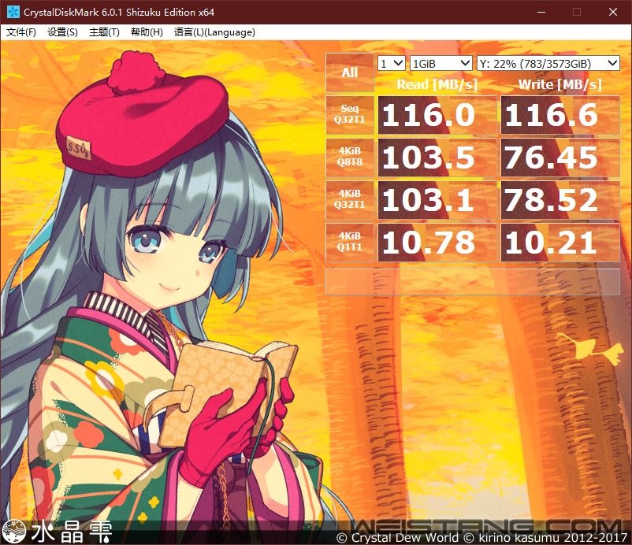The width and height of the screenshot is (632, 545).
Task: Click the Read [MB/s] column header
Action: (x=436, y=84)
